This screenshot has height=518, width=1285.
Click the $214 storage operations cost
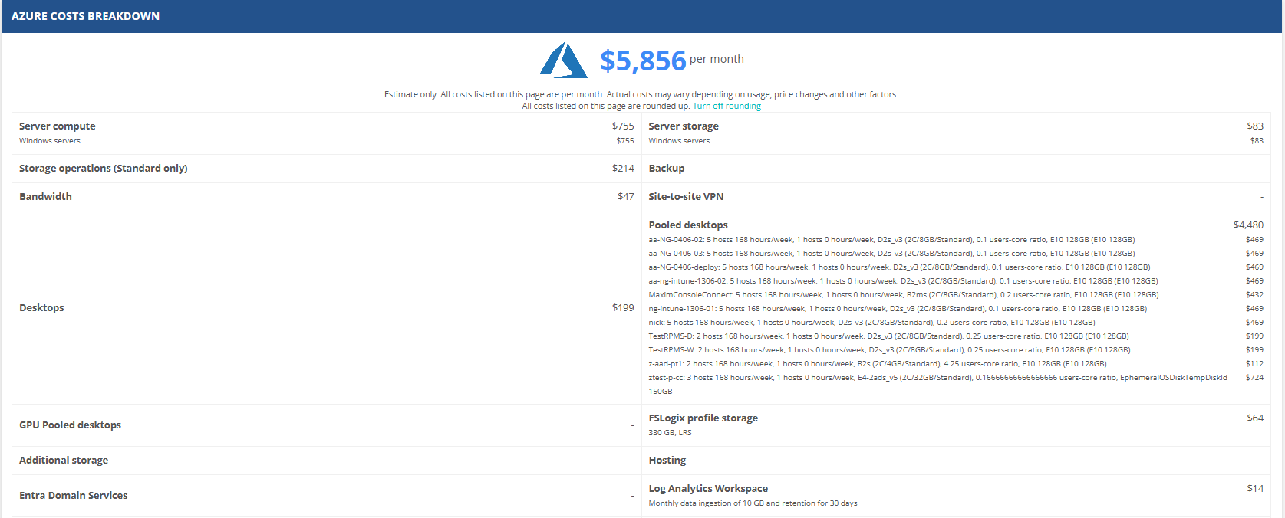pyautogui.click(x=623, y=168)
